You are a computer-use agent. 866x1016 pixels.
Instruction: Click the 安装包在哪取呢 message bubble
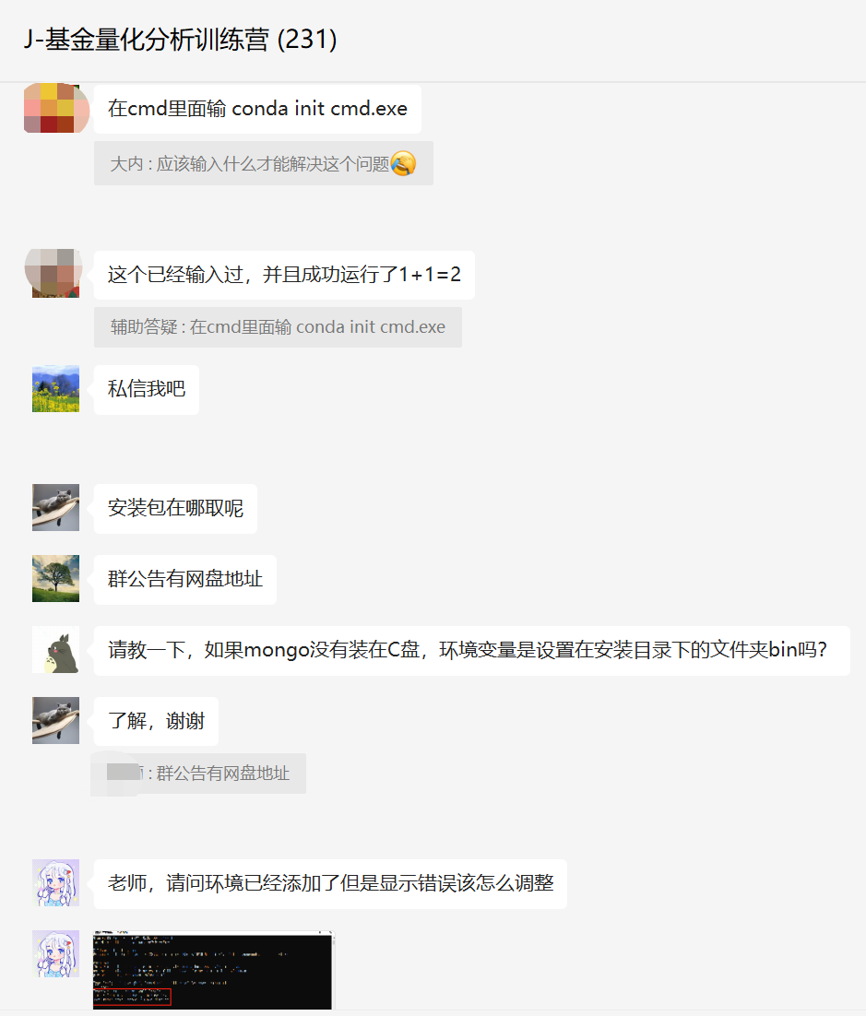click(x=175, y=509)
